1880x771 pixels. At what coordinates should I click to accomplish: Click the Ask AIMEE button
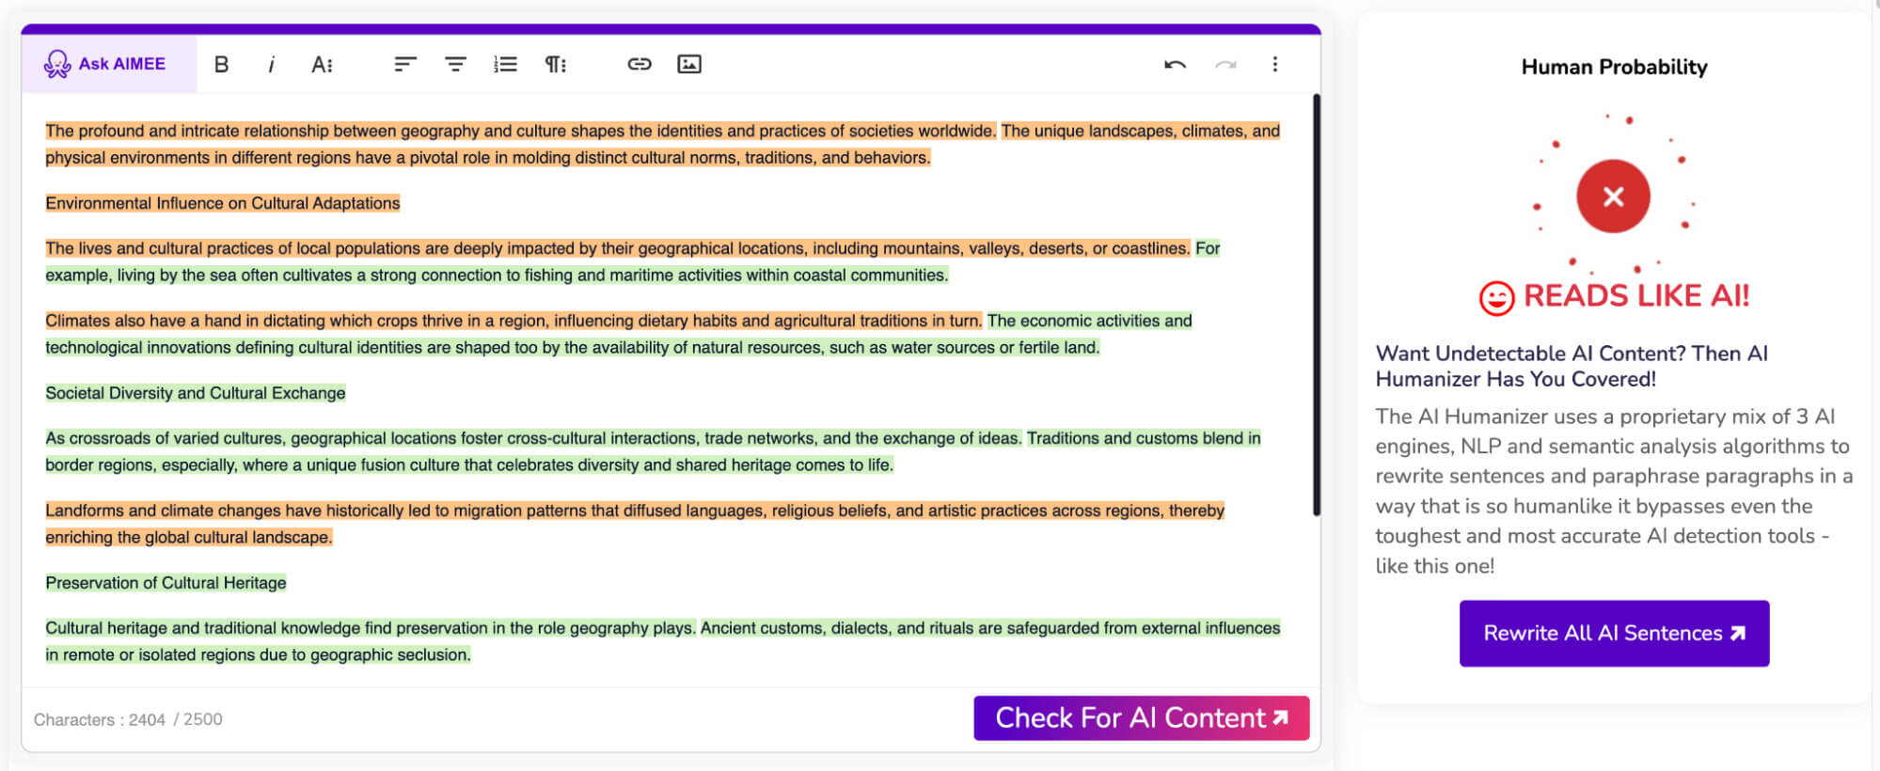[105, 64]
